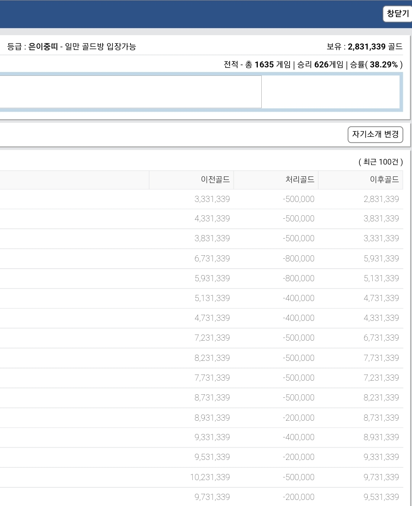The image size is (412, 506).
Task: Select the 이전골드 value 8,231,339
Action: tap(212, 358)
